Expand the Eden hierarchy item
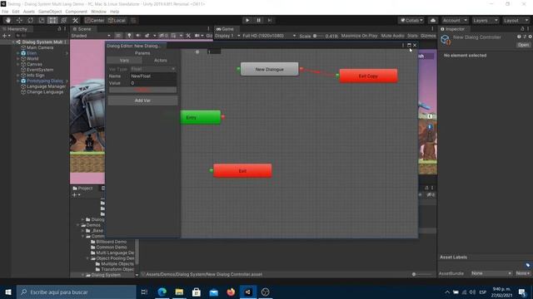 pyautogui.click(x=17, y=53)
